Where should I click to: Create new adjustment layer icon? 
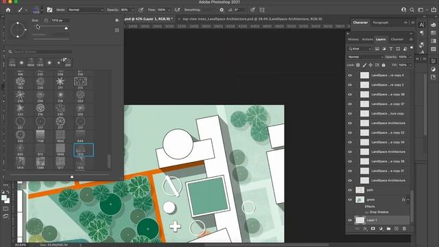tap(381, 228)
